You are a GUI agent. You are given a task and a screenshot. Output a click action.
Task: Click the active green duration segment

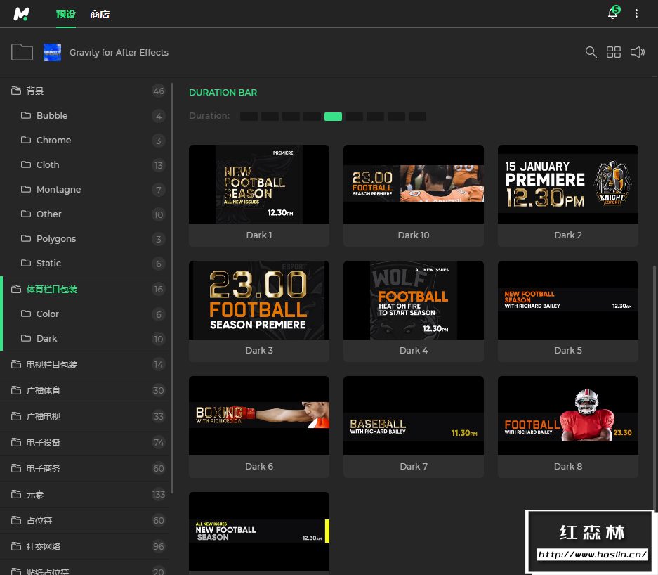point(333,117)
